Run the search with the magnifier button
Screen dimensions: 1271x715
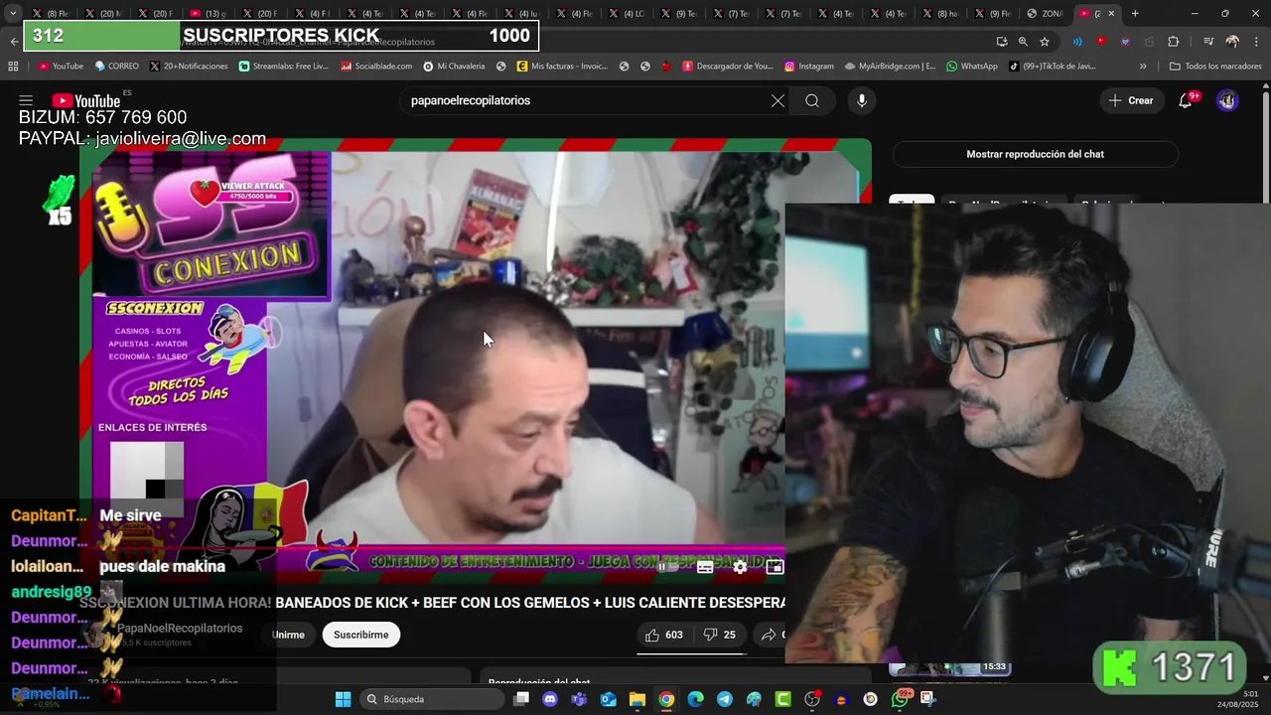[x=812, y=100]
